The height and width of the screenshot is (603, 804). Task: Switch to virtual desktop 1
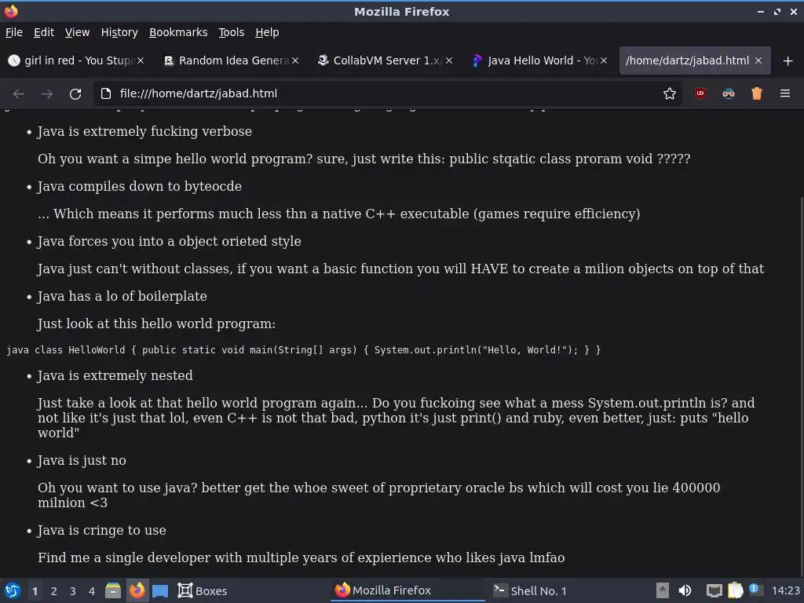click(35, 591)
